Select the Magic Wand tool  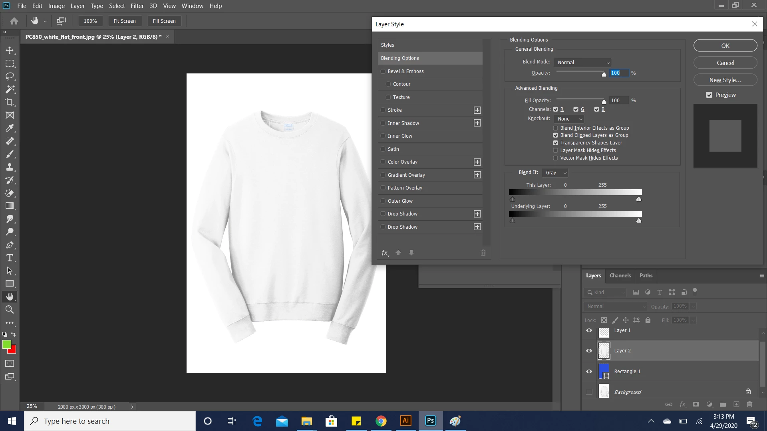click(x=10, y=89)
